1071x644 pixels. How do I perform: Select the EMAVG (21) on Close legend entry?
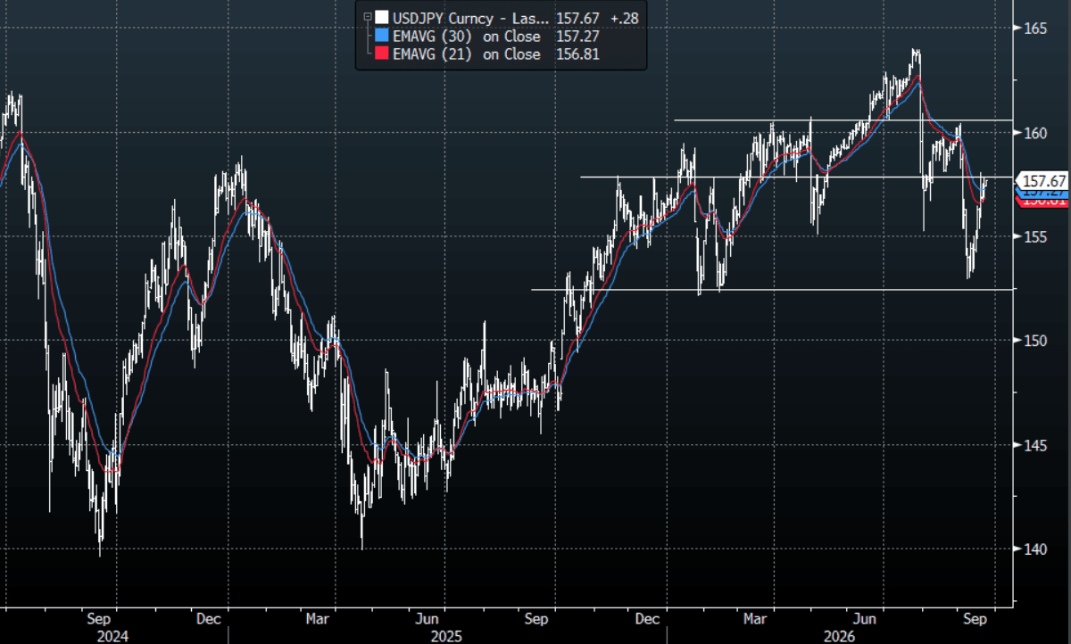point(466,54)
